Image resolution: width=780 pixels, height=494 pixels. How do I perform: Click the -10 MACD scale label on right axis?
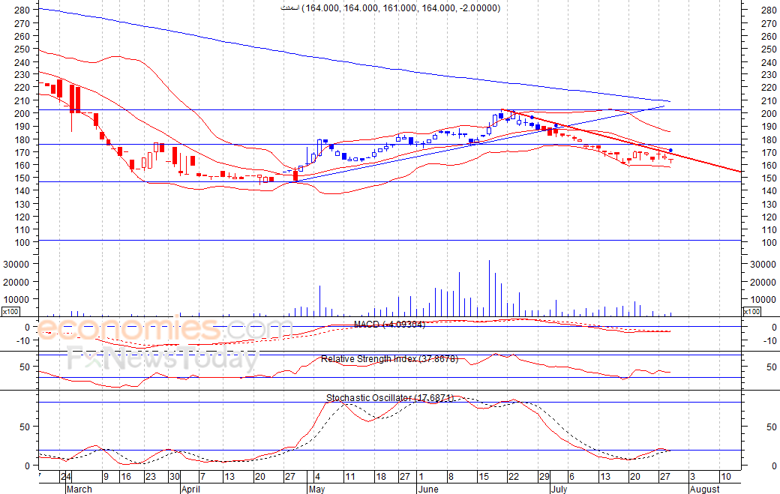[x=770, y=340]
